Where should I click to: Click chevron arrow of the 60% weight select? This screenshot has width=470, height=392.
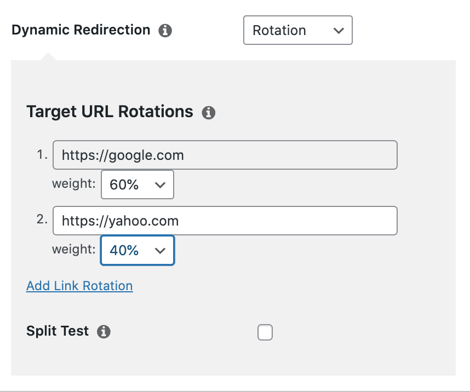[x=160, y=185]
